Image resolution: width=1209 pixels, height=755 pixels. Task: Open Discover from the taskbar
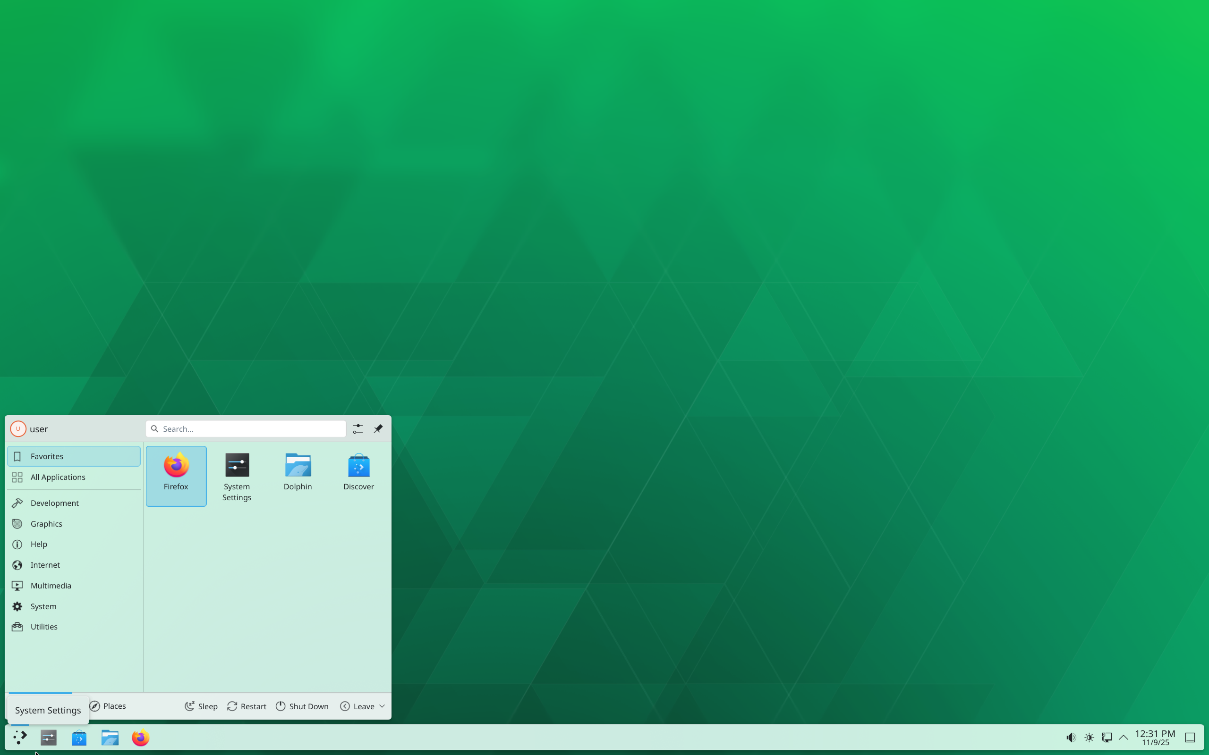pos(79,738)
